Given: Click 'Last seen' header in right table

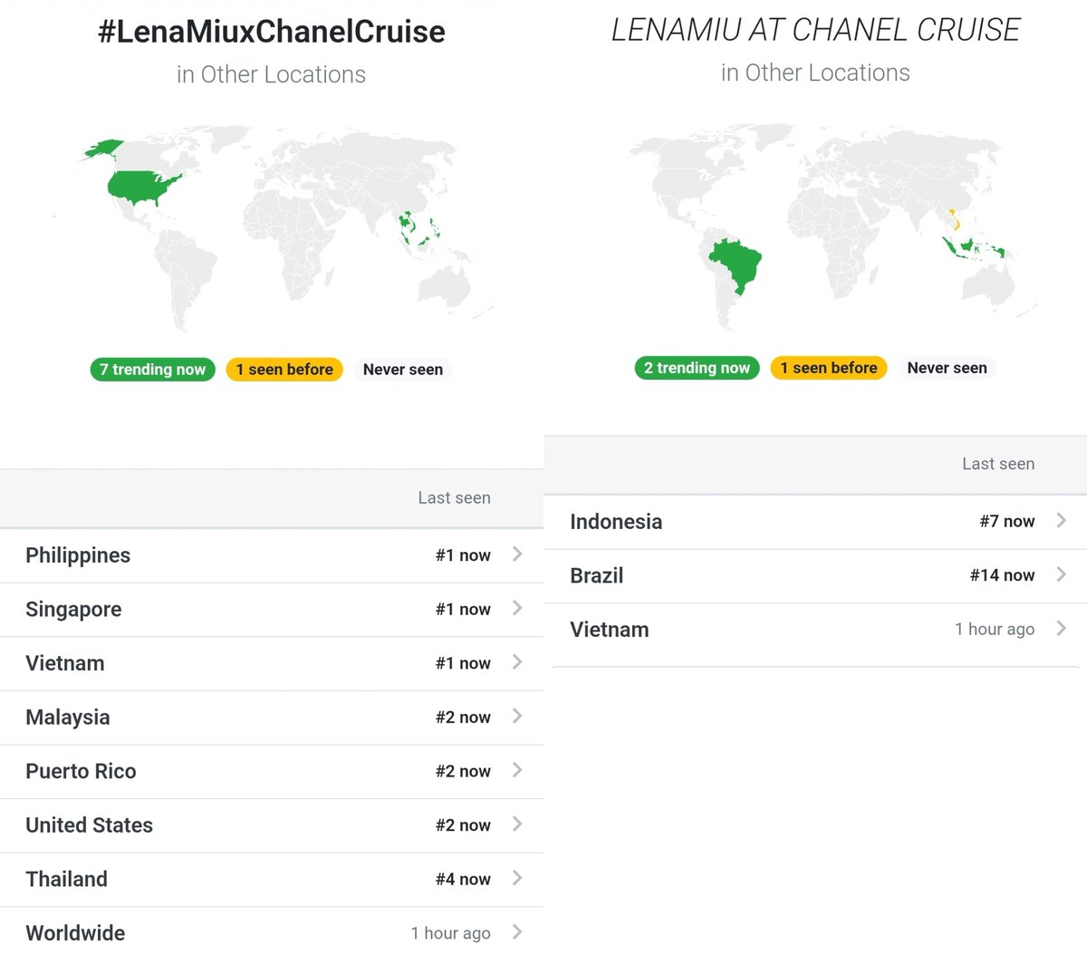Looking at the screenshot, I should (998, 464).
